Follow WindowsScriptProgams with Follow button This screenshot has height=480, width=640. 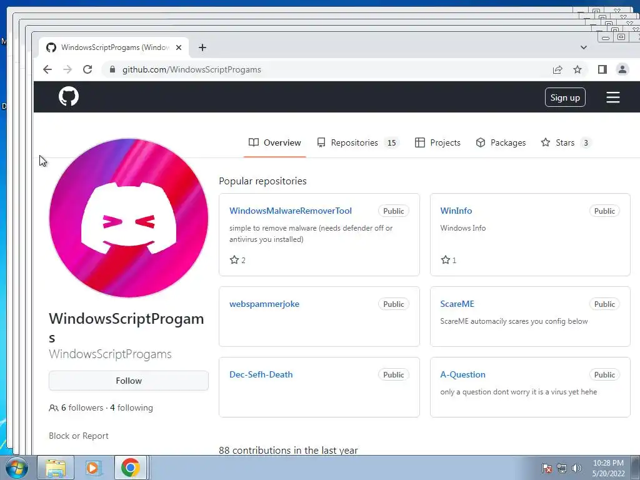[x=129, y=381]
